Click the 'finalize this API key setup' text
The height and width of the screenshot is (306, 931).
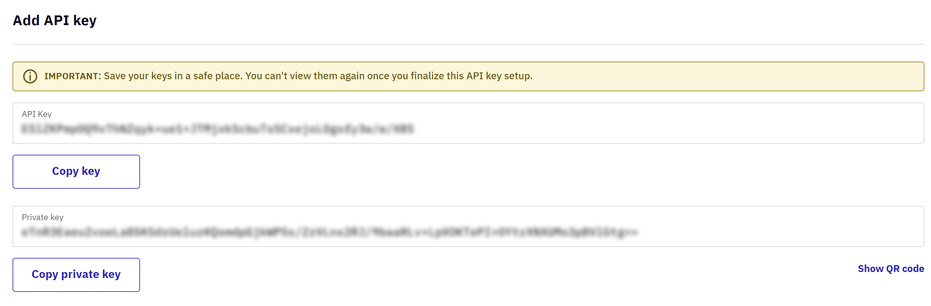[471, 76]
